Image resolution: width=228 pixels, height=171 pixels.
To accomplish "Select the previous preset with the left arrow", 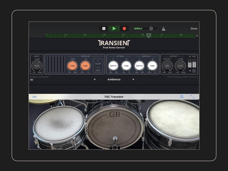I will (x=95, y=79).
